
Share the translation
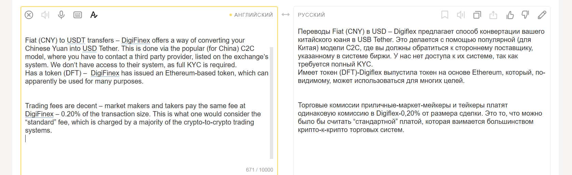click(x=493, y=15)
